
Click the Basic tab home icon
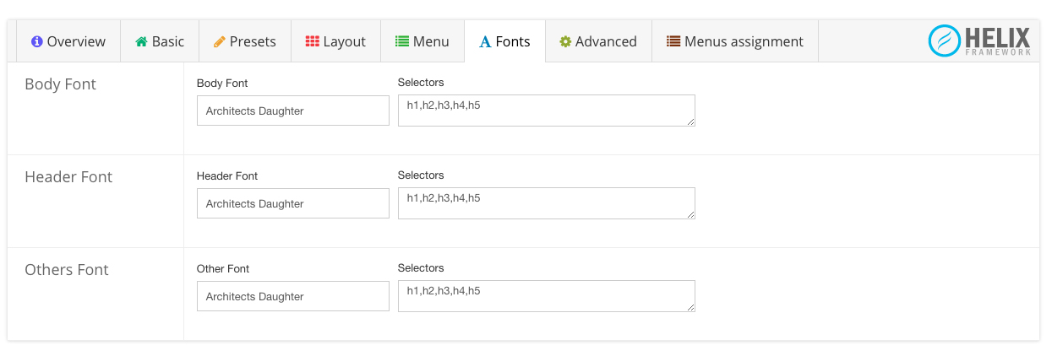(141, 41)
